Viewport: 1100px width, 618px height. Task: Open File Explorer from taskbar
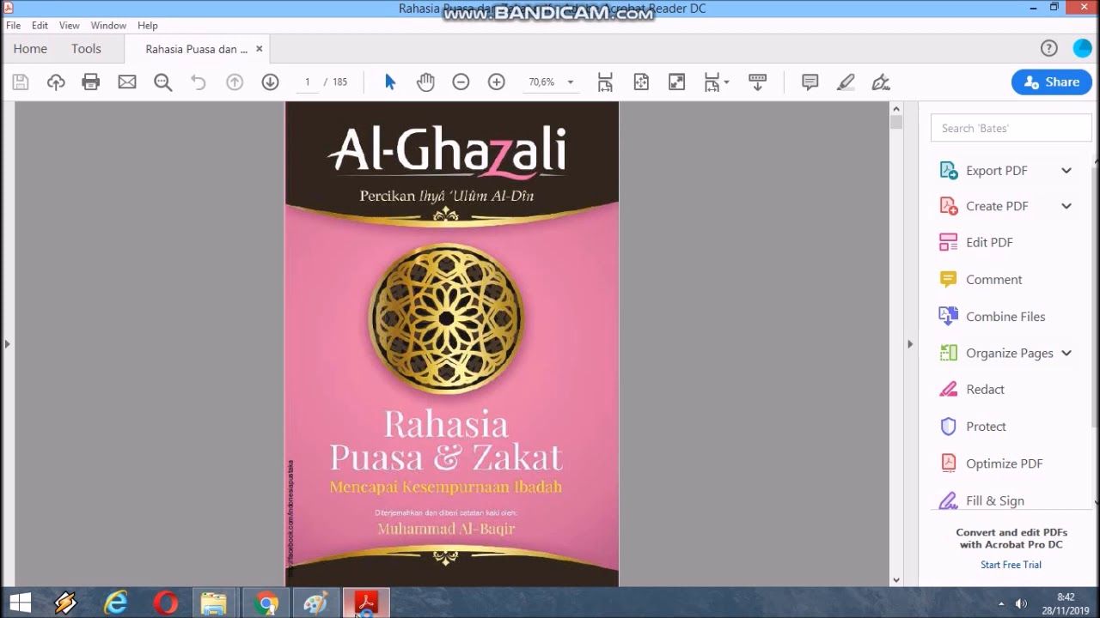coord(214,603)
